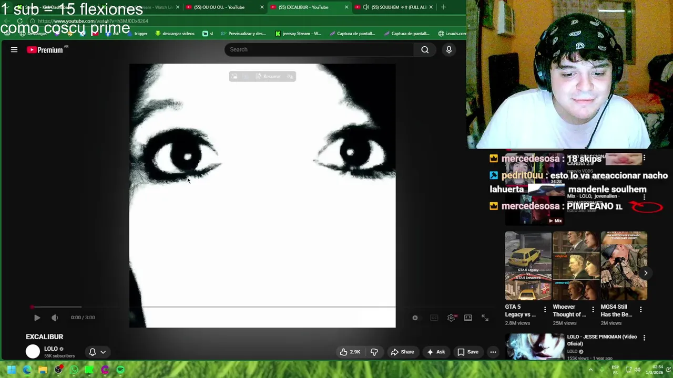This screenshot has height=378, width=673.
Task: Open the Ask AI button
Action: [x=436, y=352]
